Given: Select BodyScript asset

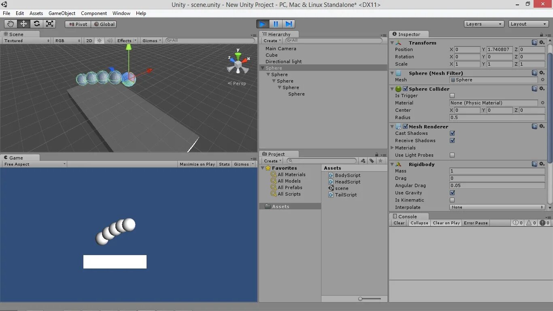Looking at the screenshot, I should click(x=345, y=175).
